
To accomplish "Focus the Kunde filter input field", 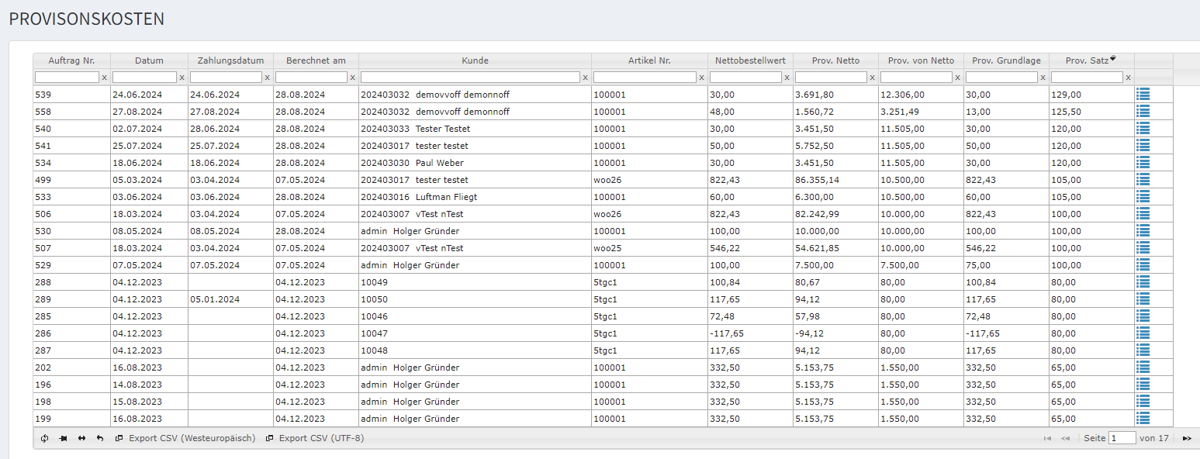I will (470, 78).
